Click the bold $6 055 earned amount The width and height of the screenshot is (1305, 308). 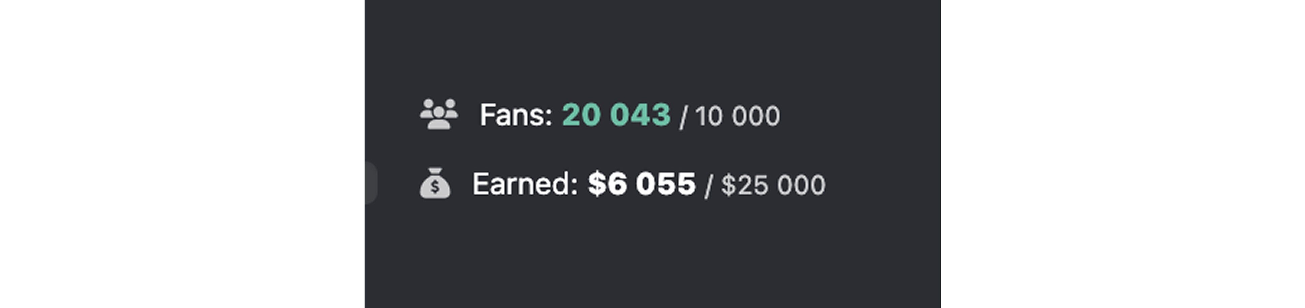(641, 184)
